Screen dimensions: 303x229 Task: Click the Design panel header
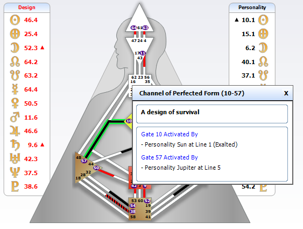point(27,8)
